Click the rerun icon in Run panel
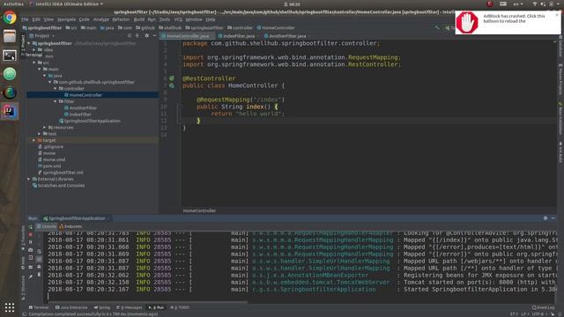This screenshot has width=564, height=317. pos(31,227)
